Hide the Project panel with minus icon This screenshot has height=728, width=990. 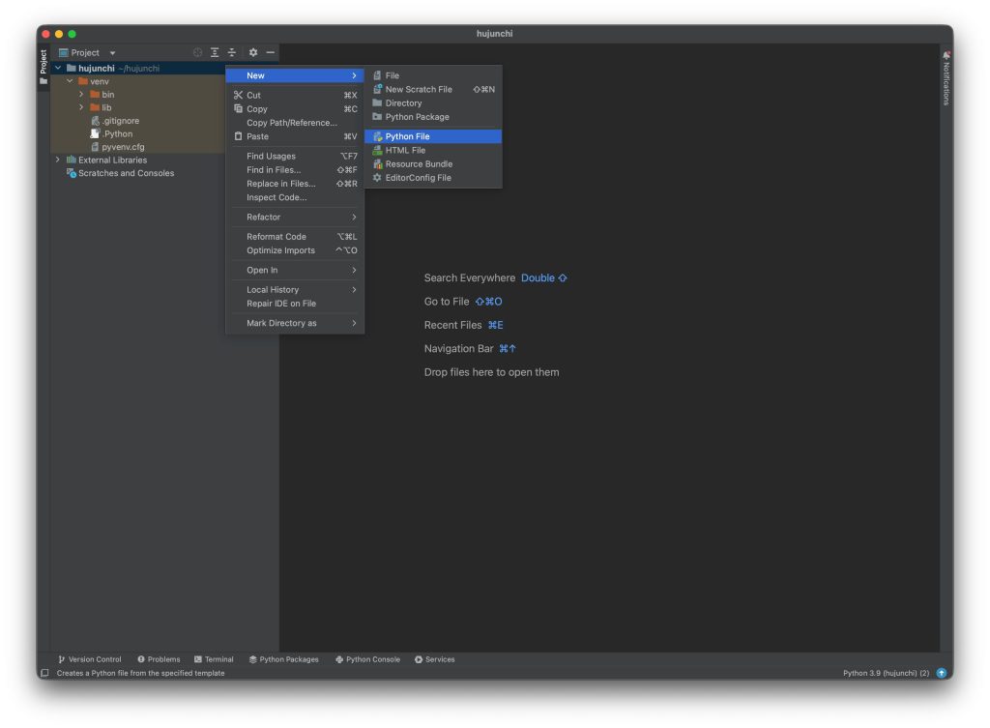coord(271,52)
